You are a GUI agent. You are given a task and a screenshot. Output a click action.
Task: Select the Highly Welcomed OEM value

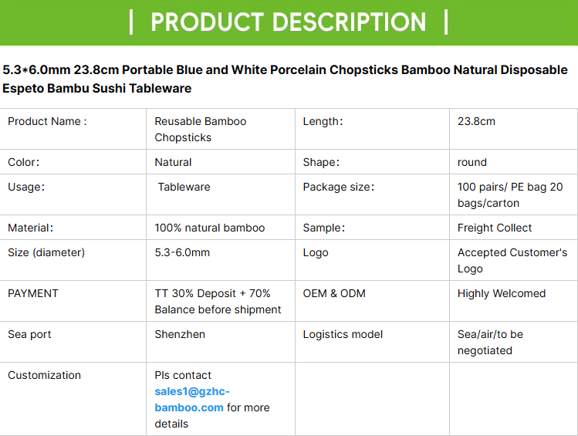tap(501, 293)
